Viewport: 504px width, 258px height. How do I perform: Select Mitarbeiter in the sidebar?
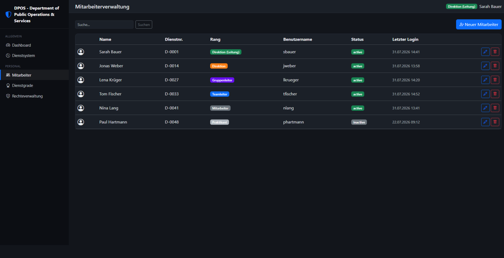point(34,75)
